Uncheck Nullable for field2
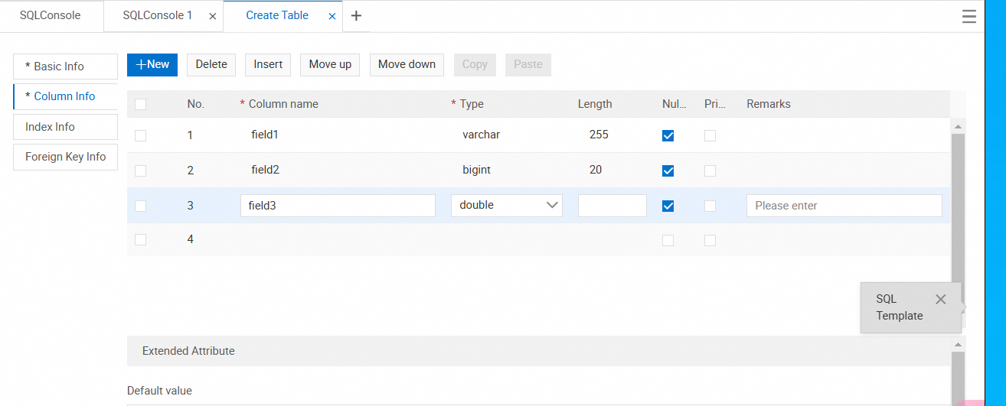 click(668, 171)
